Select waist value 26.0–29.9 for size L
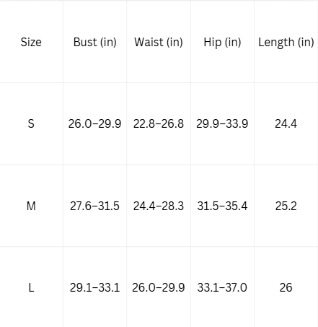318x327 pixels. 159,287
